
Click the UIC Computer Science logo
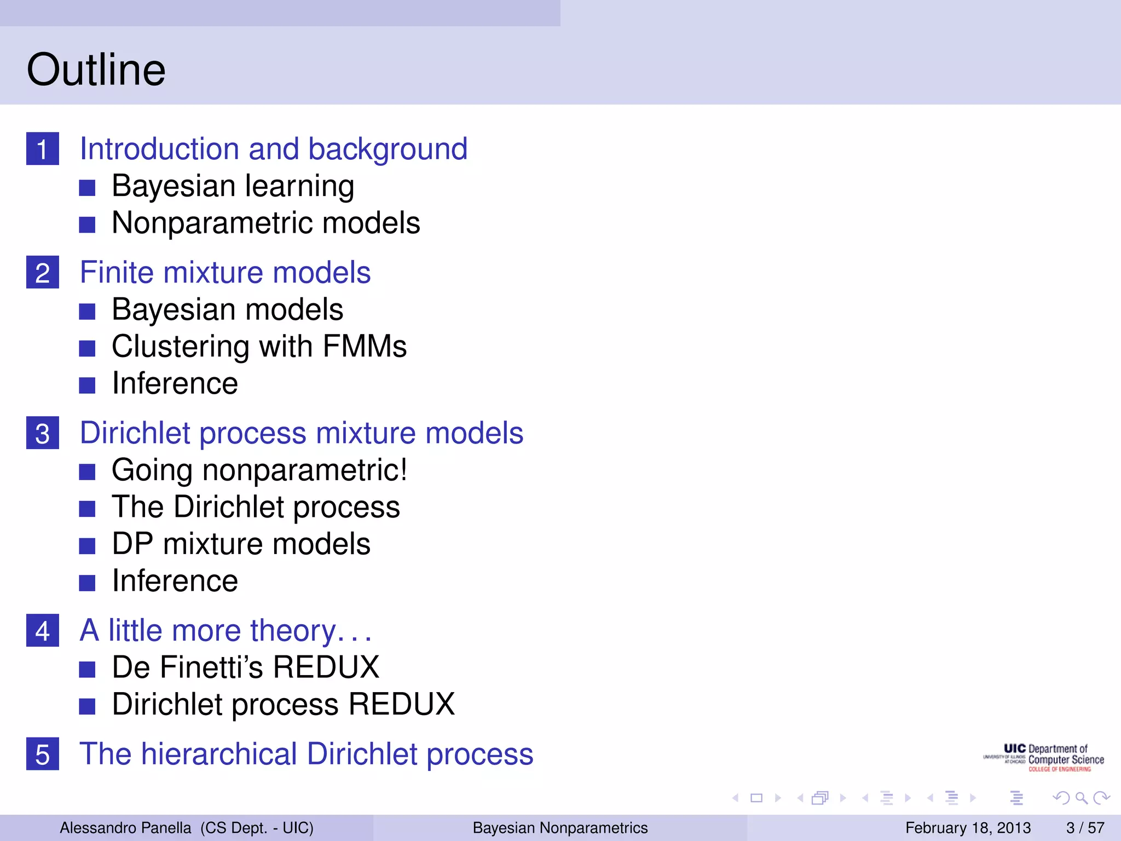pyautogui.click(x=1044, y=758)
